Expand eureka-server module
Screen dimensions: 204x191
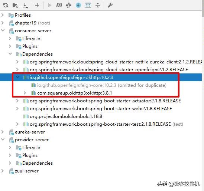[3, 132]
